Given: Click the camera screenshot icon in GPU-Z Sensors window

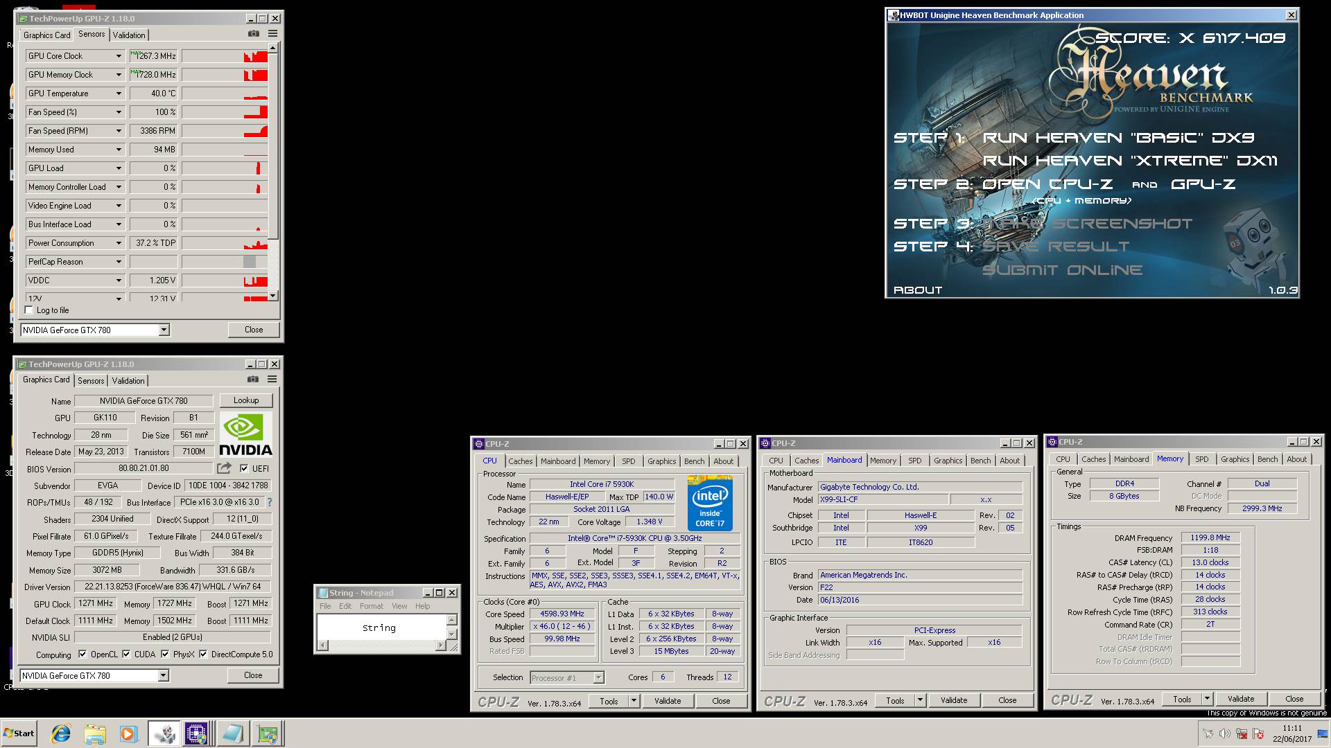Looking at the screenshot, I should pyautogui.click(x=254, y=34).
